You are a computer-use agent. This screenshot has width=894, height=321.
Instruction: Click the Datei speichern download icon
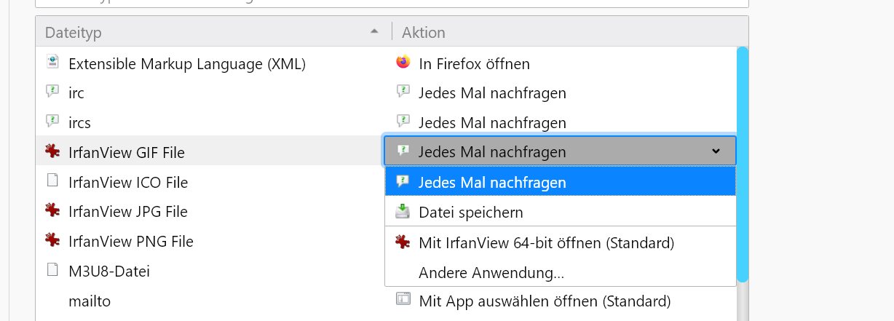point(402,212)
